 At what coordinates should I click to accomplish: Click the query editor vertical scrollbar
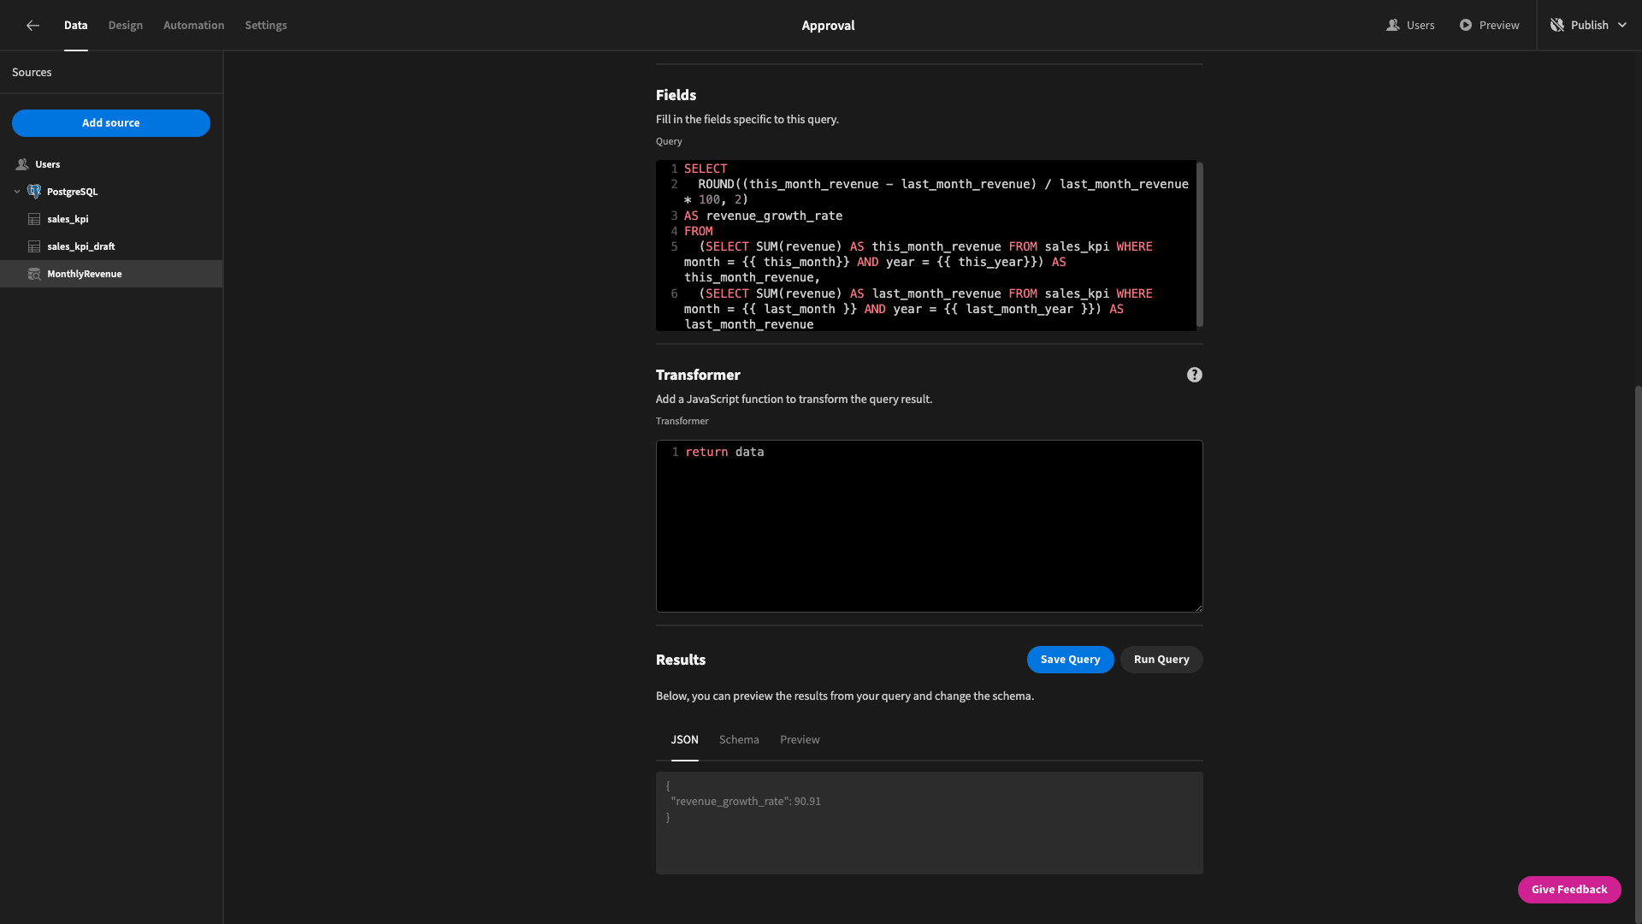[1200, 245]
